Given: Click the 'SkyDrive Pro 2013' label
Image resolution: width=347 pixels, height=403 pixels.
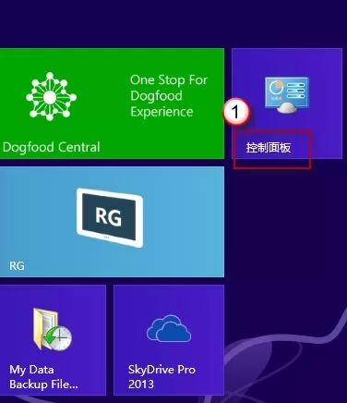Looking at the screenshot, I should coord(162,376).
